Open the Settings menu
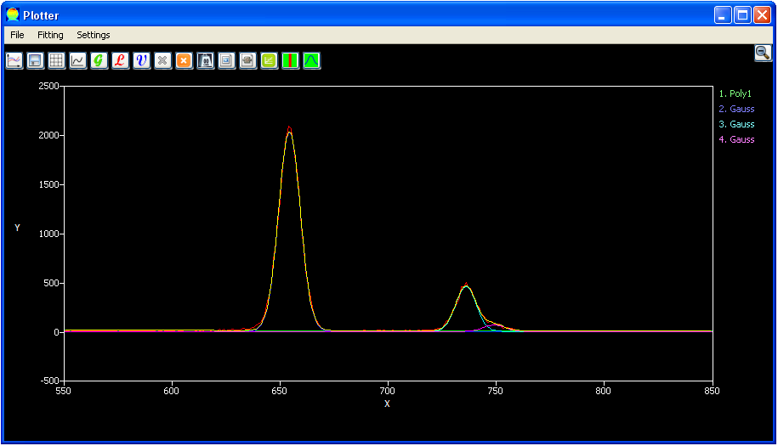This screenshot has width=778, height=446. pyautogui.click(x=94, y=35)
